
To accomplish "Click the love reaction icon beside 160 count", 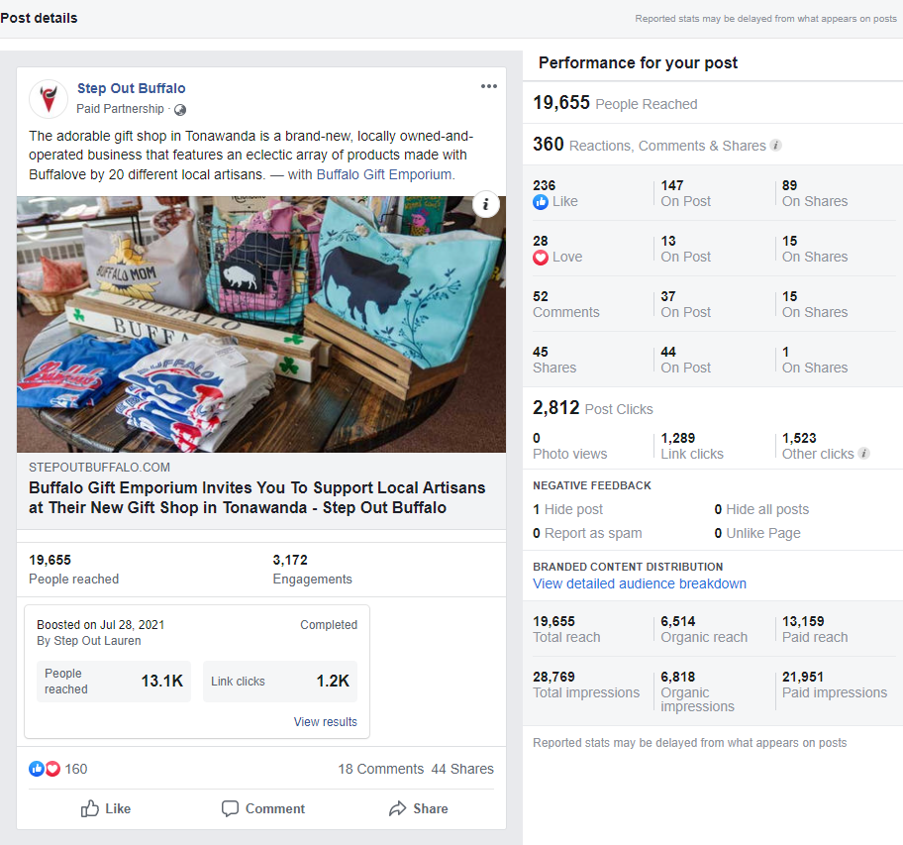I will (x=52, y=769).
